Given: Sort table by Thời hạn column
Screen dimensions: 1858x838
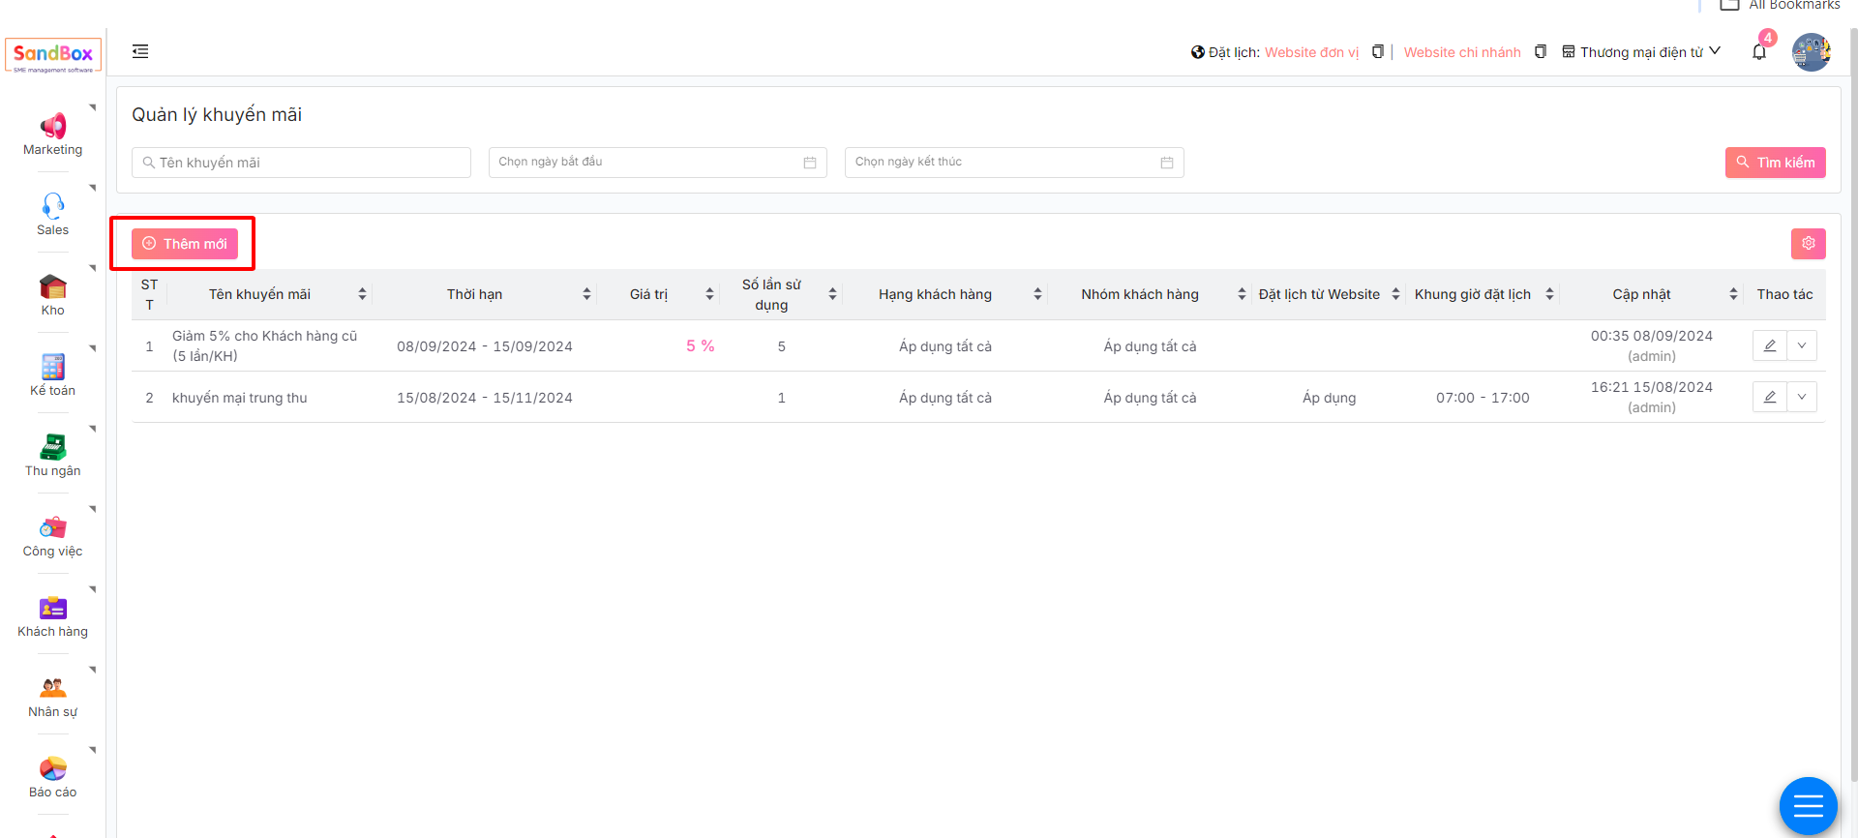Looking at the screenshot, I should tap(586, 294).
